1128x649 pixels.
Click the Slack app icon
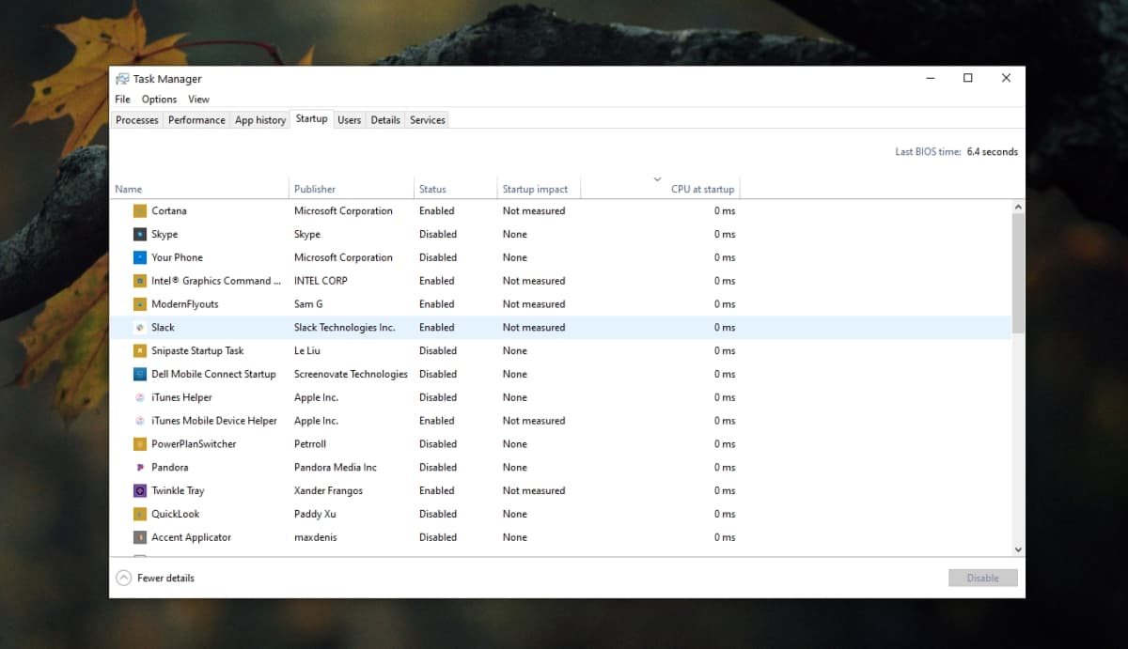point(140,328)
